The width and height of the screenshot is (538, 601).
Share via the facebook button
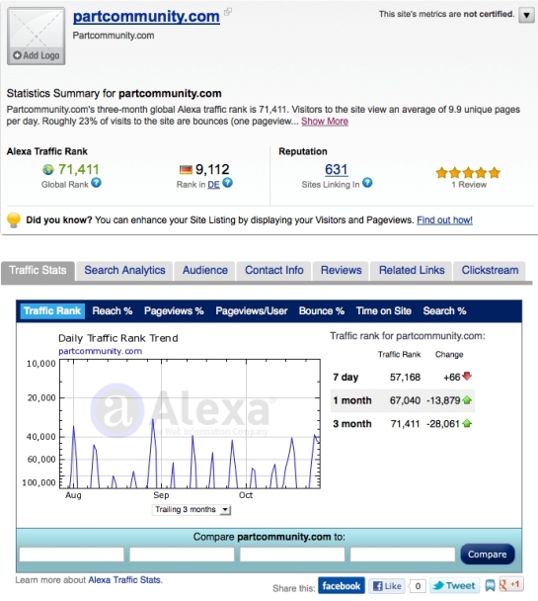click(x=342, y=586)
